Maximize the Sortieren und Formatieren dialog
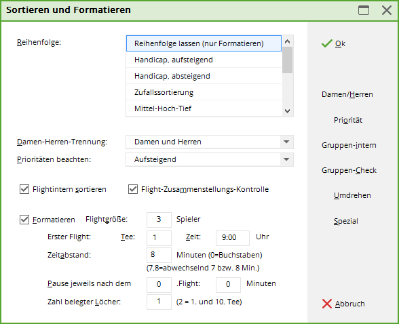The height and width of the screenshot is (324, 399). (364, 10)
